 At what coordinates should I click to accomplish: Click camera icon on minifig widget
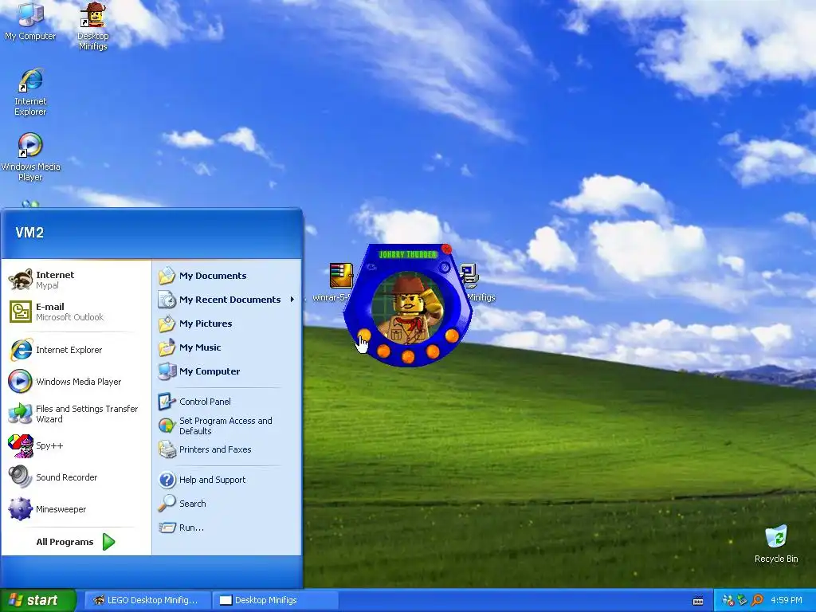[x=371, y=267]
